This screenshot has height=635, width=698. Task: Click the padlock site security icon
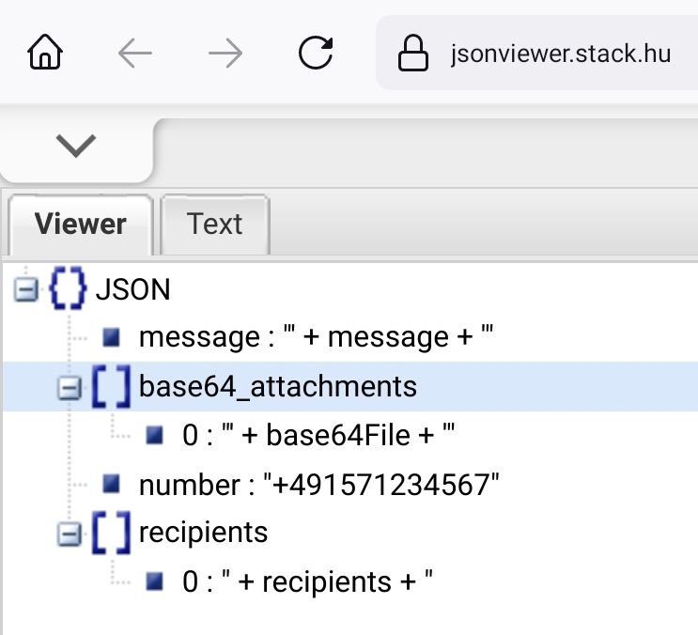click(x=413, y=54)
